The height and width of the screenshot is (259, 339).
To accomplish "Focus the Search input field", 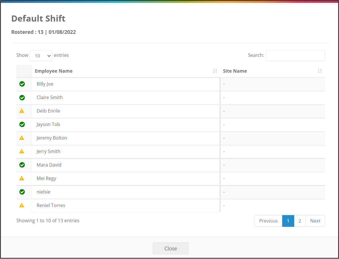I will [x=295, y=56].
